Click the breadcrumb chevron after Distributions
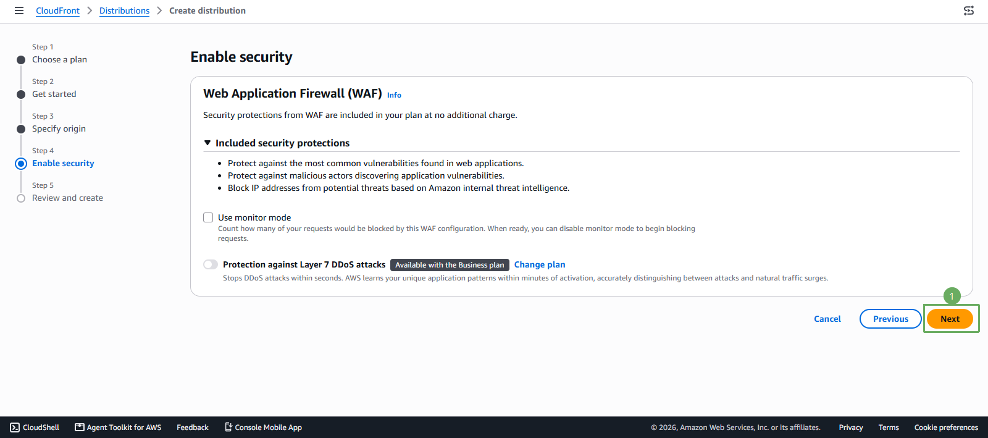This screenshot has width=988, height=438. click(159, 11)
